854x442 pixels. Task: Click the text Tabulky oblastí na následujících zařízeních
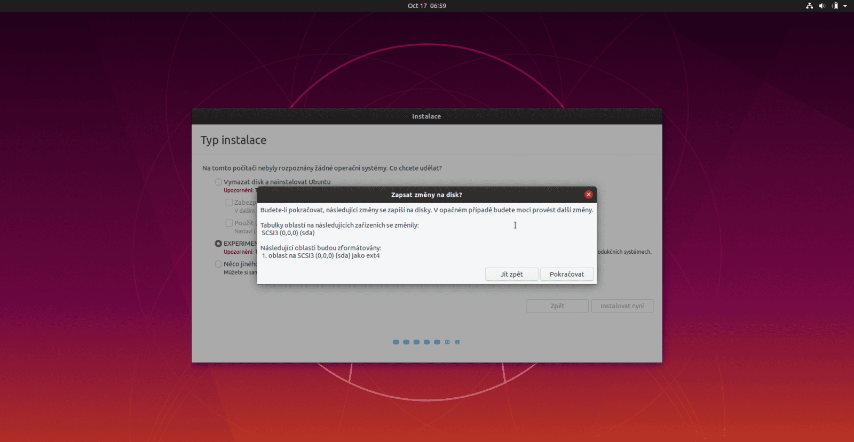(x=339, y=225)
